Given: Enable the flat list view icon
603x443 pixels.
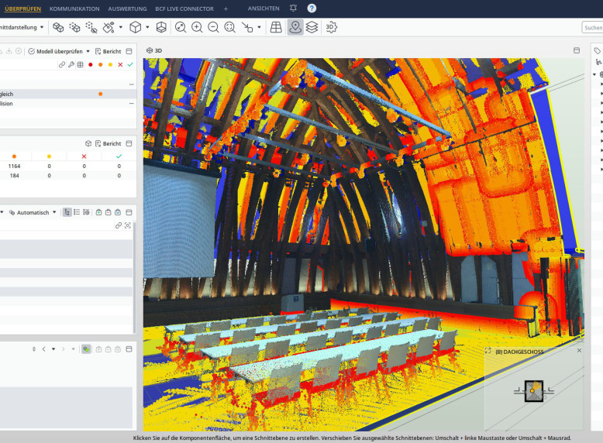Looking at the screenshot, I should click(77, 212).
